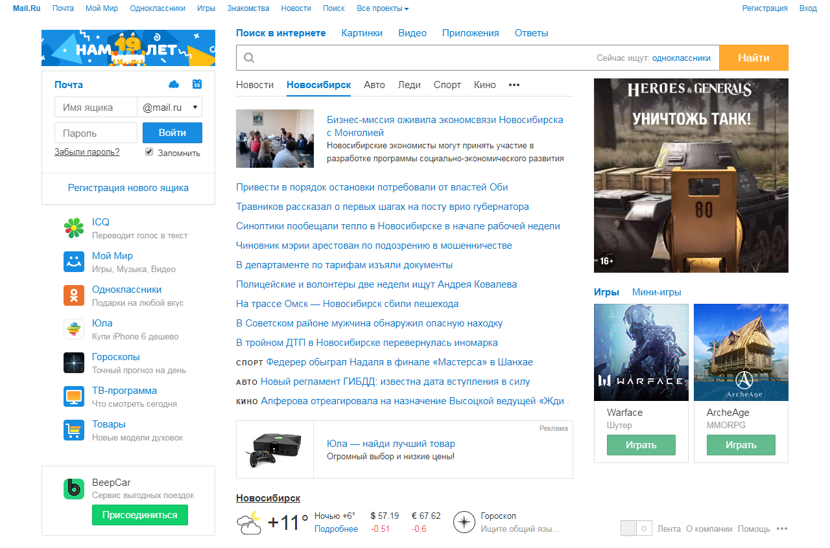Screen dimensions: 830x548
Task: Open the Юла icon in sidebar
Action: (x=74, y=329)
